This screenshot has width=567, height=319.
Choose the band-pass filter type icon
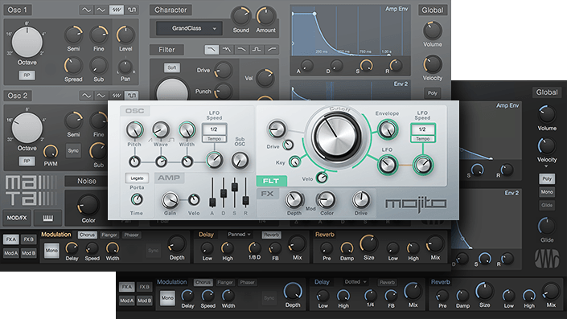coord(257,50)
